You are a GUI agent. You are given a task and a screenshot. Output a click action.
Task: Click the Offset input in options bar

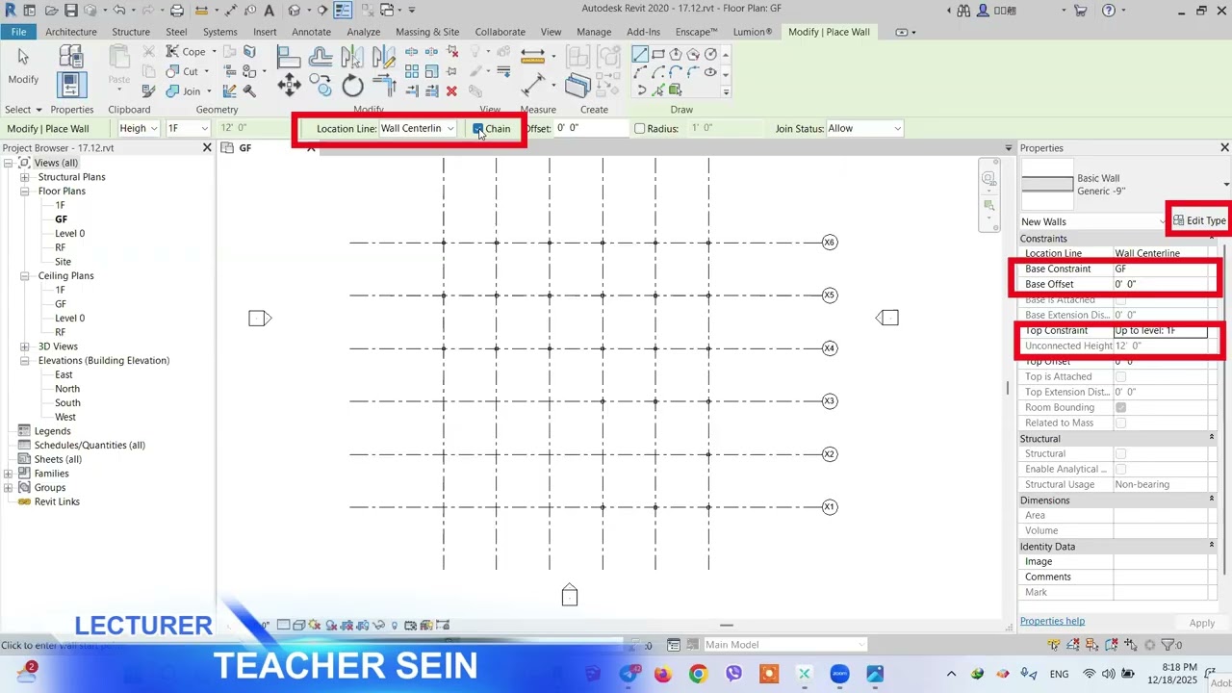point(590,129)
